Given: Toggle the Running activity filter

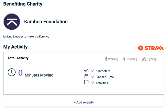Looking at the screenshot, I should (x=130, y=59).
